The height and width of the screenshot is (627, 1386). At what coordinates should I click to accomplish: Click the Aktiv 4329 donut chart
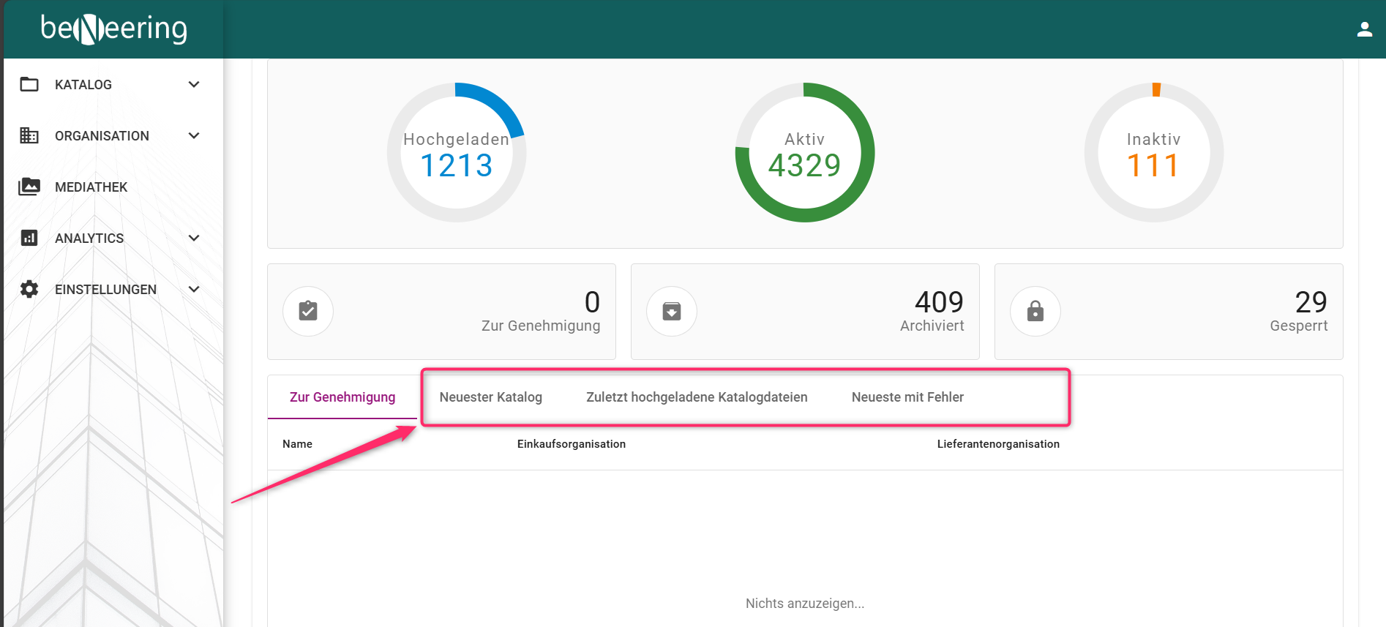(804, 153)
